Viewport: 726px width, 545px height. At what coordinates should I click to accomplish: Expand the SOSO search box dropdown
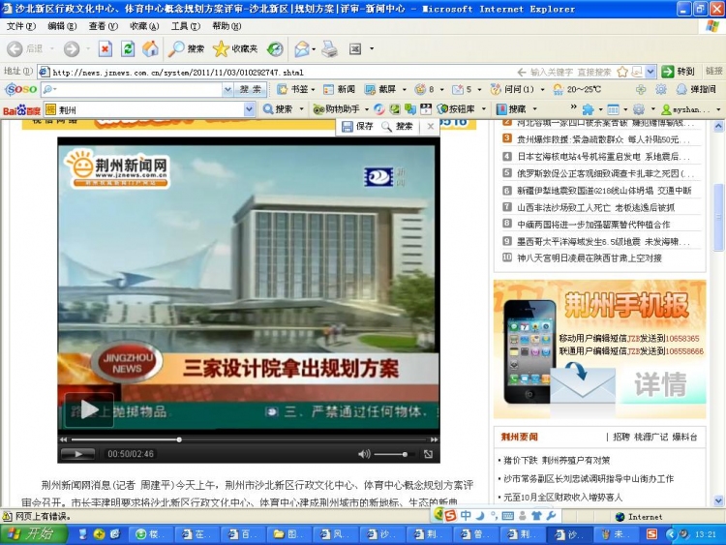[x=227, y=89]
